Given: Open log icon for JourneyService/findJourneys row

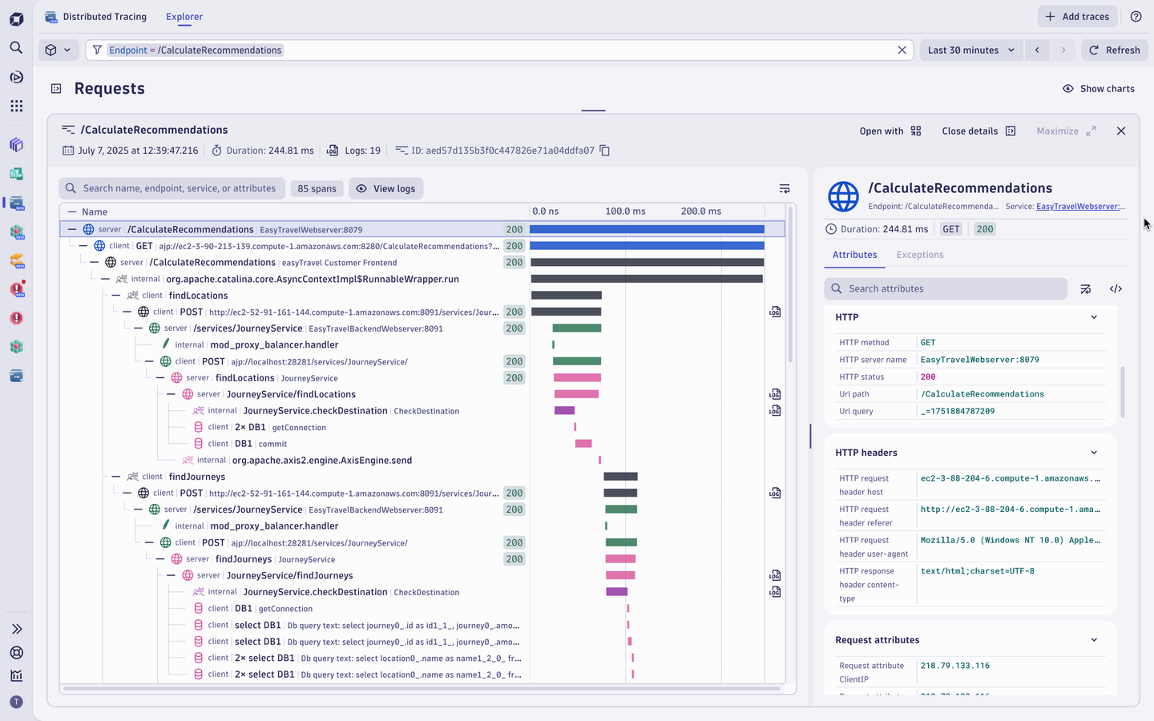Looking at the screenshot, I should pos(775,575).
